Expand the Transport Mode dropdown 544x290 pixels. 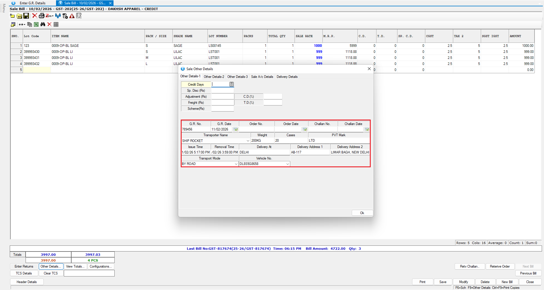point(236,164)
